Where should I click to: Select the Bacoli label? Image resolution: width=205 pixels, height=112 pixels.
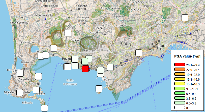pyautogui.click(x=36, y=84)
